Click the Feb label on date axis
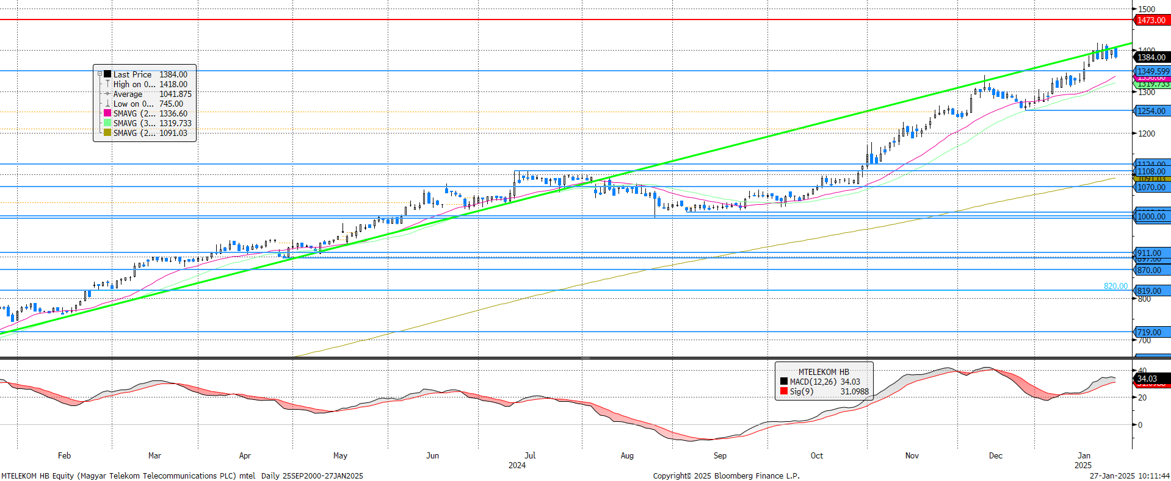The width and height of the screenshot is (1171, 481). tap(64, 455)
